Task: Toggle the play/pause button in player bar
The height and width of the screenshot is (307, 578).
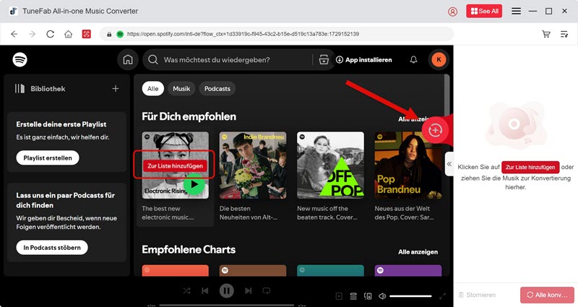Action: 226,291
